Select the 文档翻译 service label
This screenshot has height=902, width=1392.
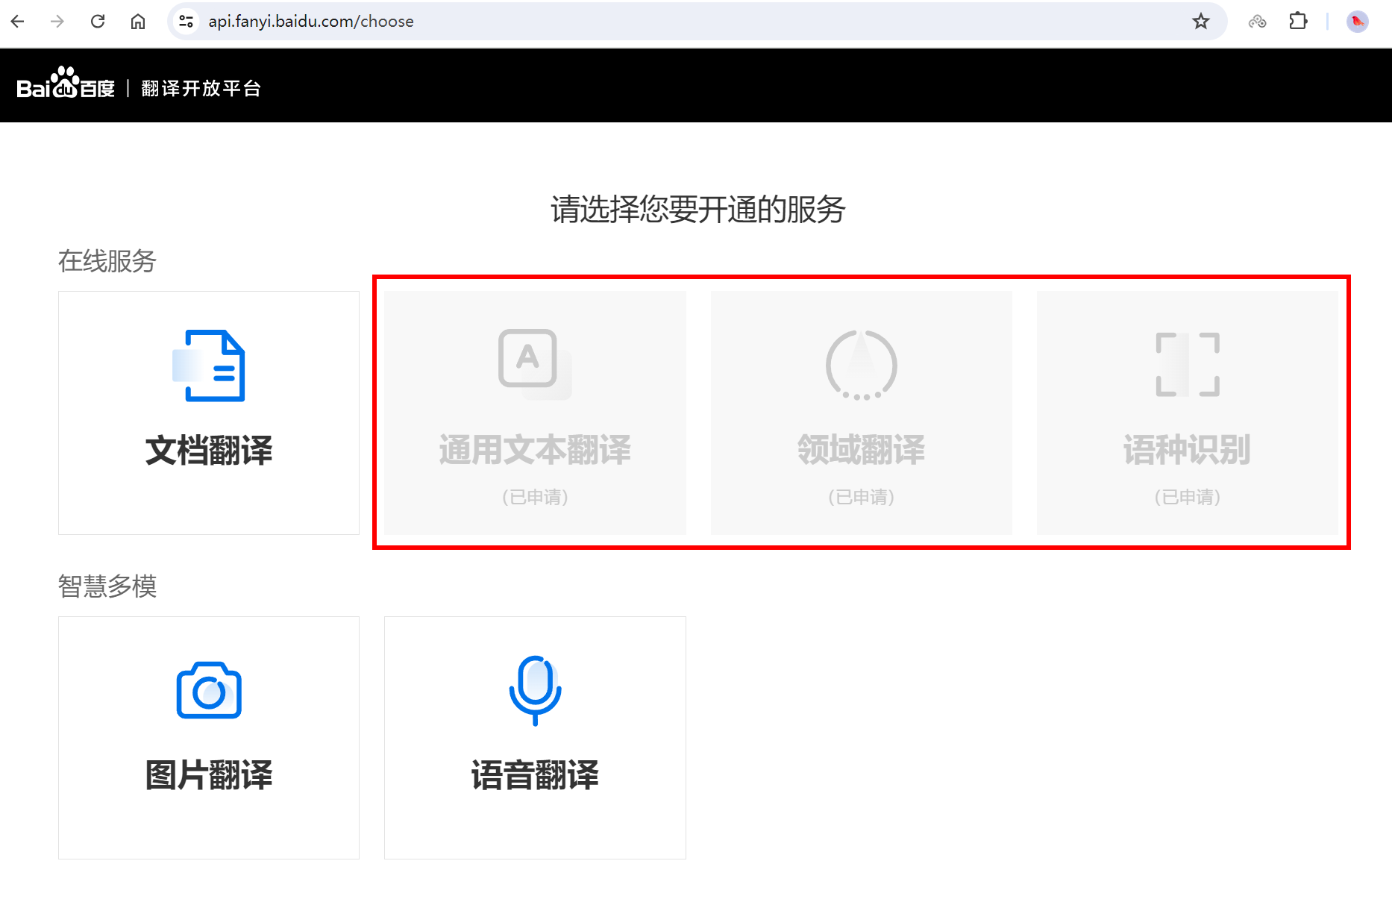(209, 451)
